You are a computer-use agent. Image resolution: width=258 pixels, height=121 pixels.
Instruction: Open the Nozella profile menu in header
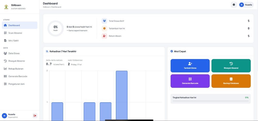tap(246, 5)
